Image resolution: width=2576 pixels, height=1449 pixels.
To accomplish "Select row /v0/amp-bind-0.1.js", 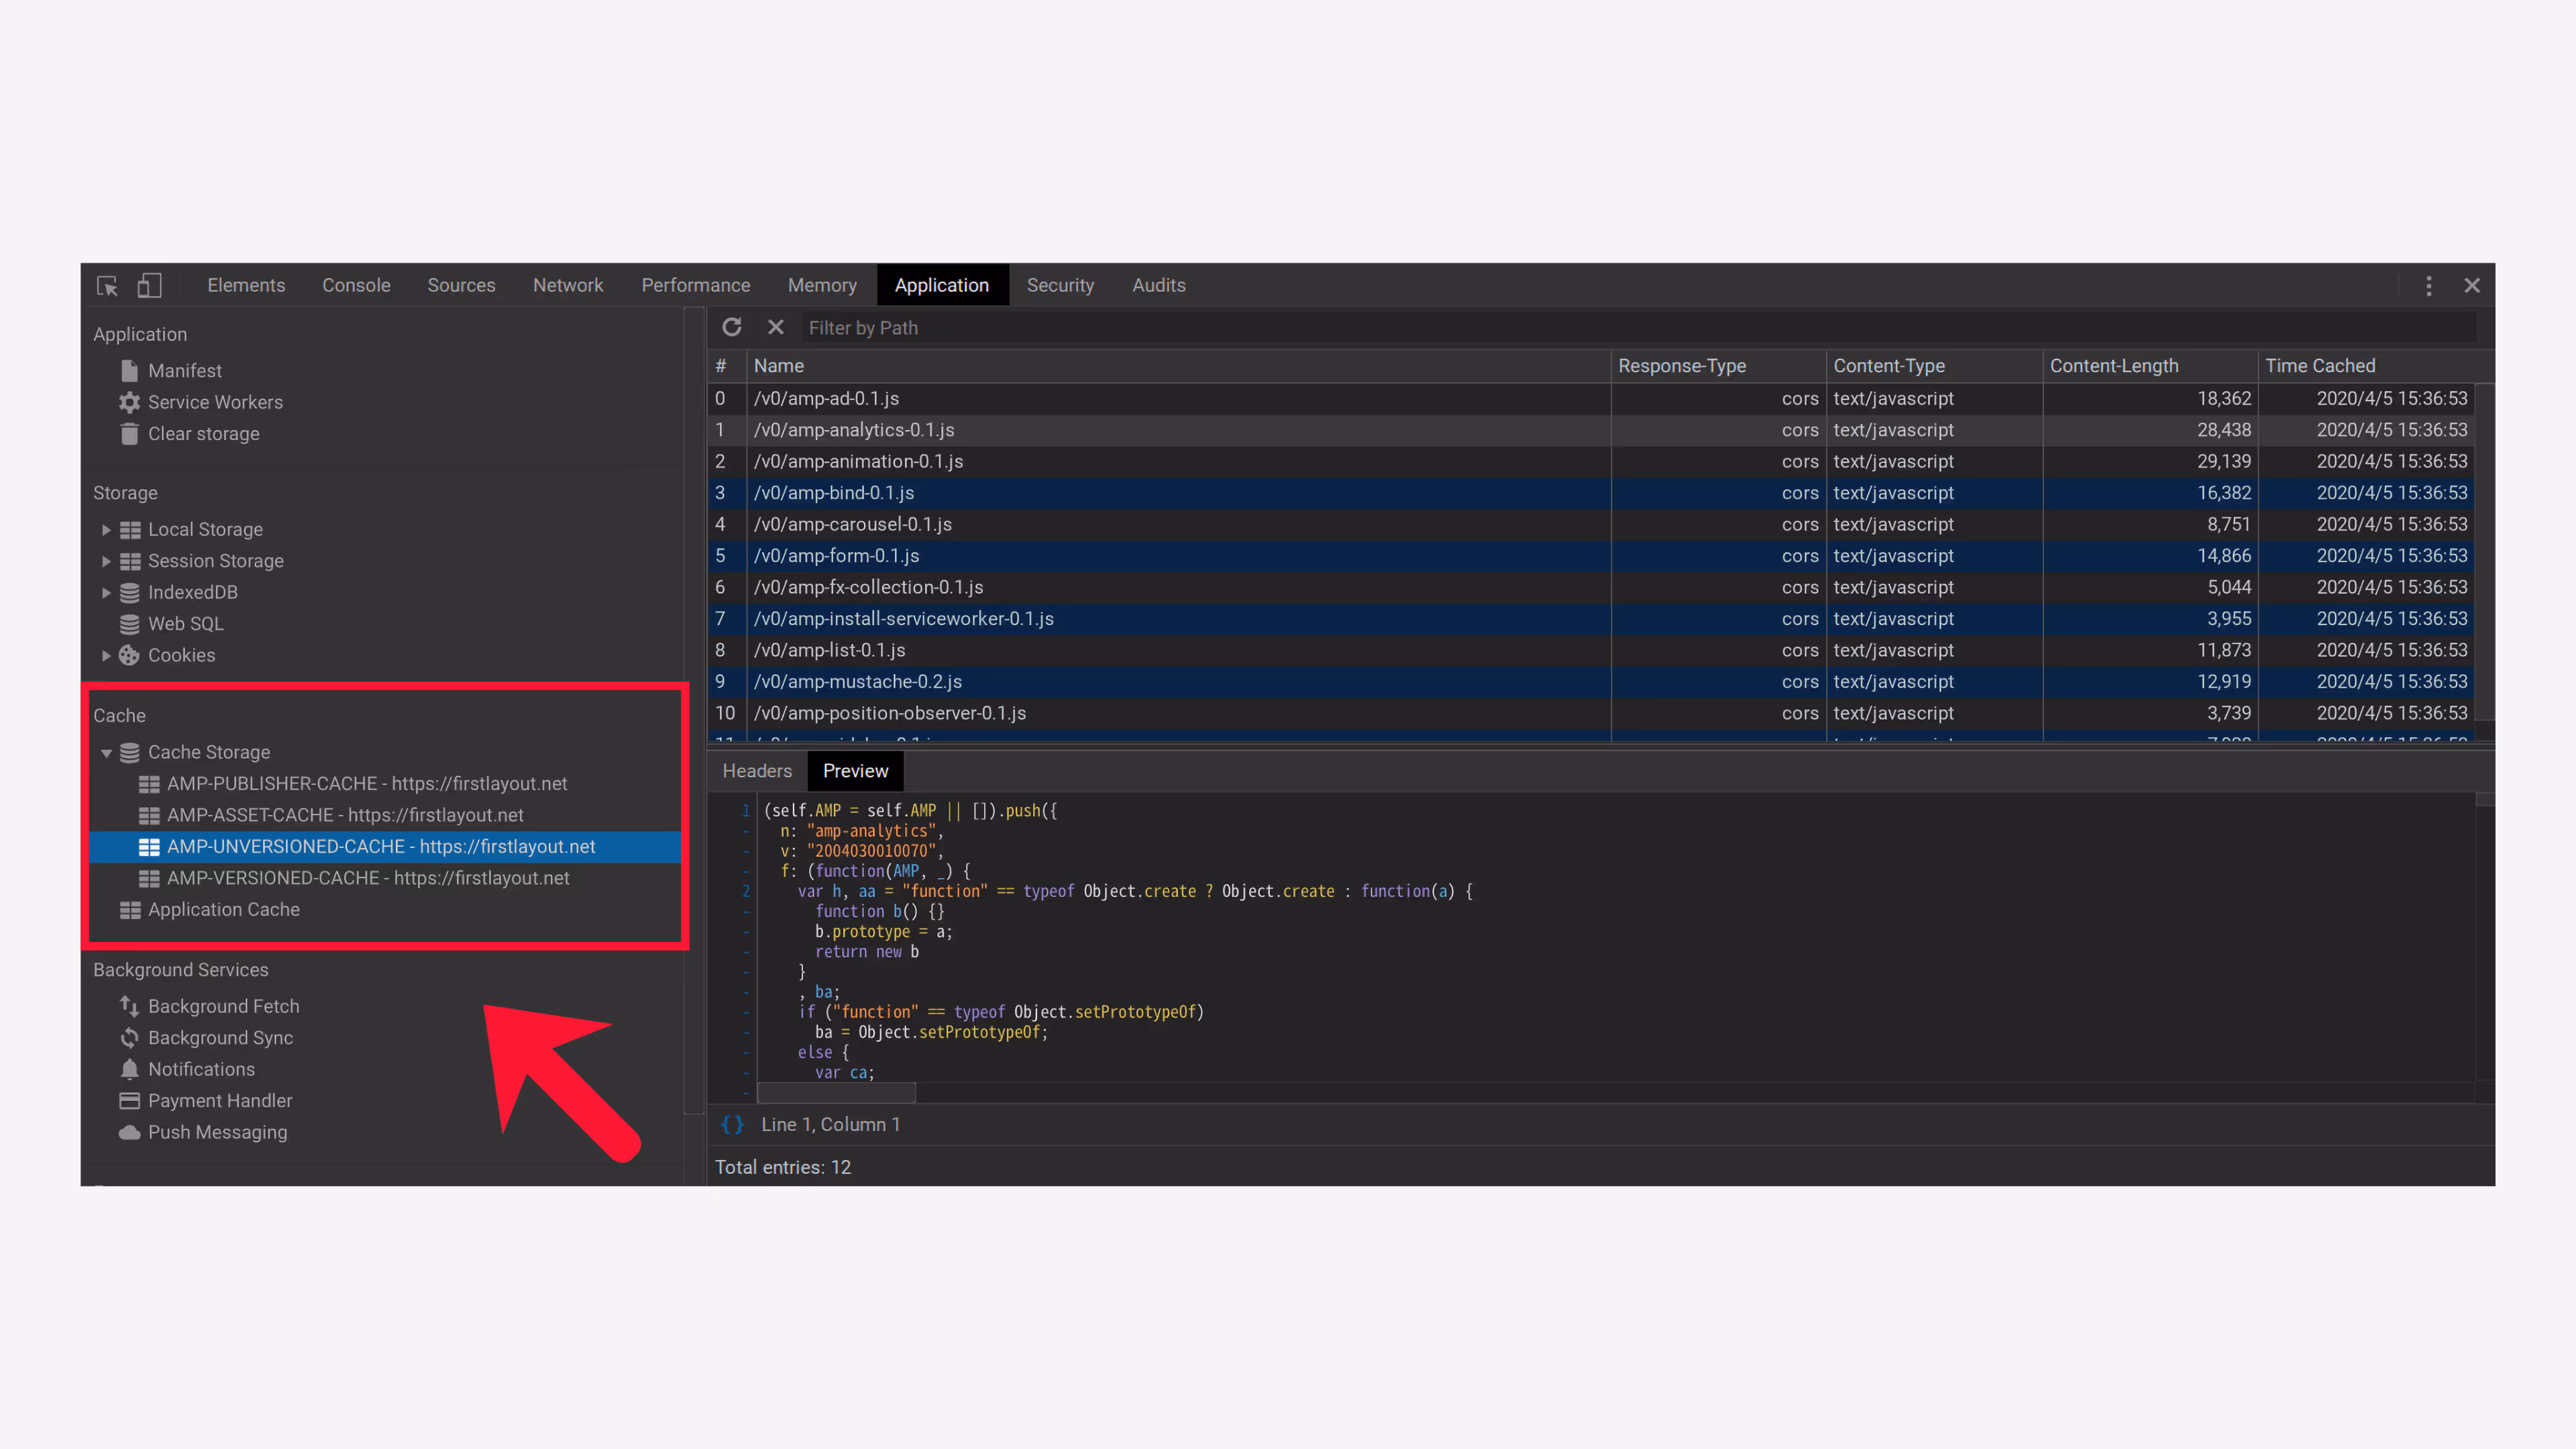I will [1591, 493].
